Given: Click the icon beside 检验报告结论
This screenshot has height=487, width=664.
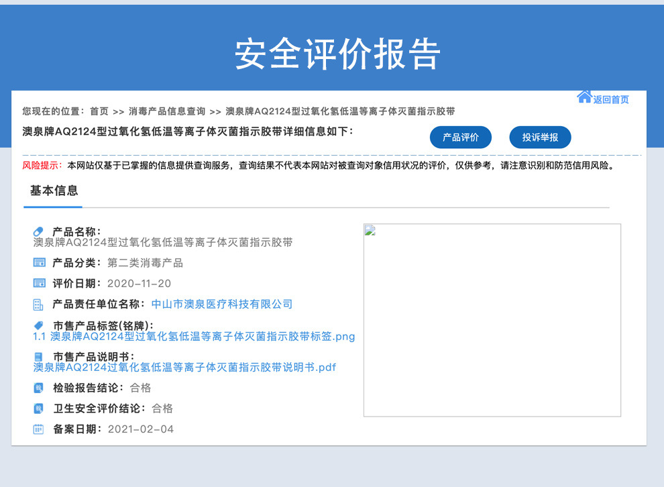Looking at the screenshot, I should point(38,388).
